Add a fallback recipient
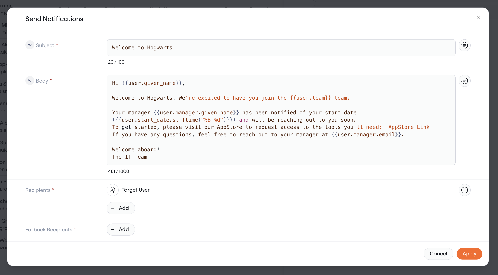498x275 pixels. (121, 230)
